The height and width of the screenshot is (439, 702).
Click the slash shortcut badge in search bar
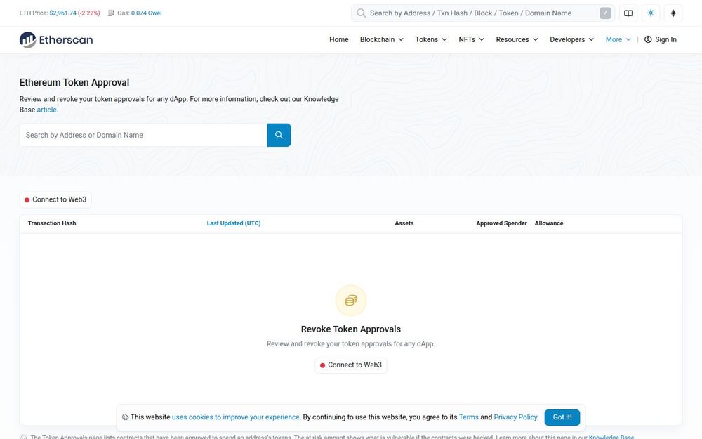point(605,13)
